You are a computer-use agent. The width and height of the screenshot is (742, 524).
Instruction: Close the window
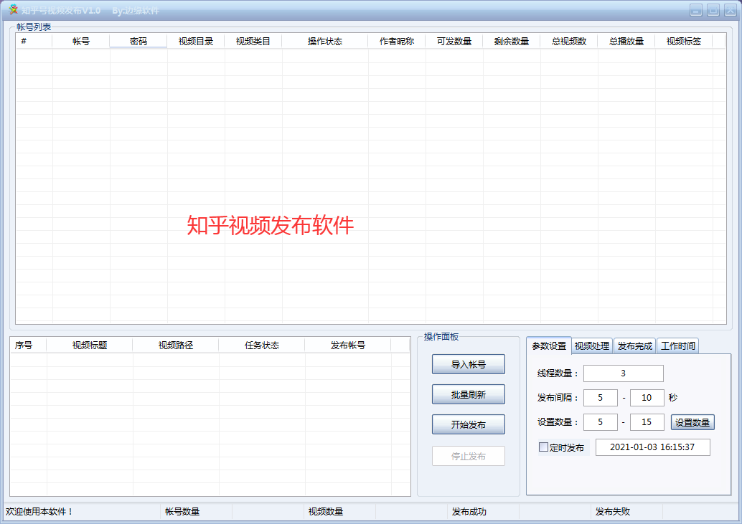731,10
